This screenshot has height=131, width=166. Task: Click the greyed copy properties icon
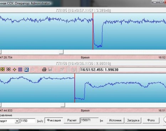pos(62,69)
